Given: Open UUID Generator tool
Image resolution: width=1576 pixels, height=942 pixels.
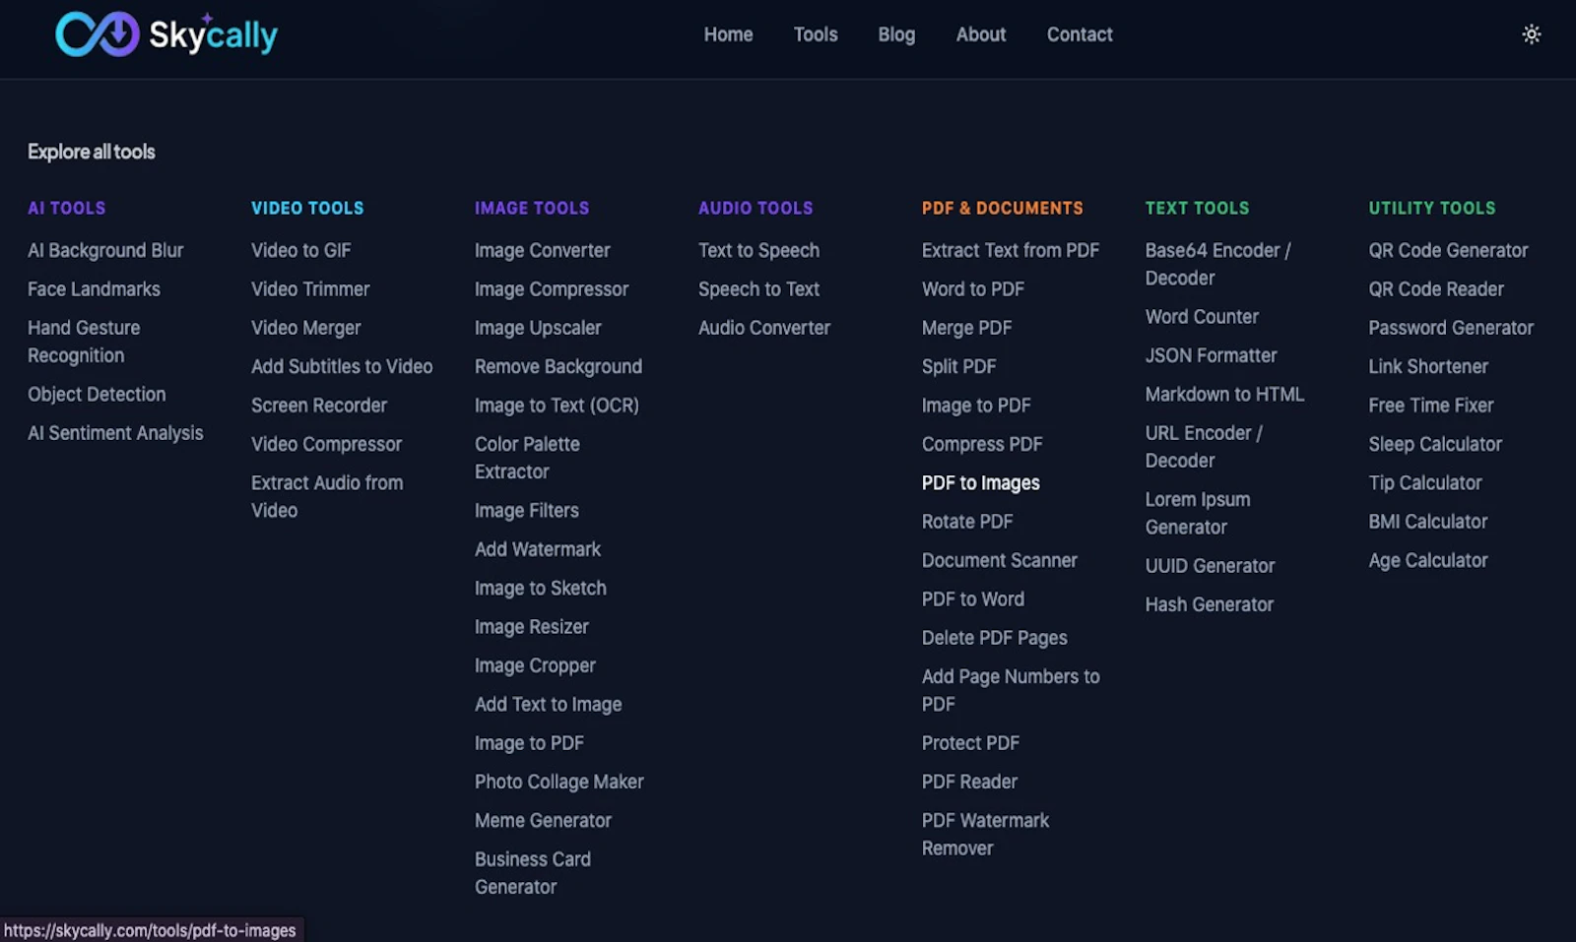Looking at the screenshot, I should (1210, 566).
